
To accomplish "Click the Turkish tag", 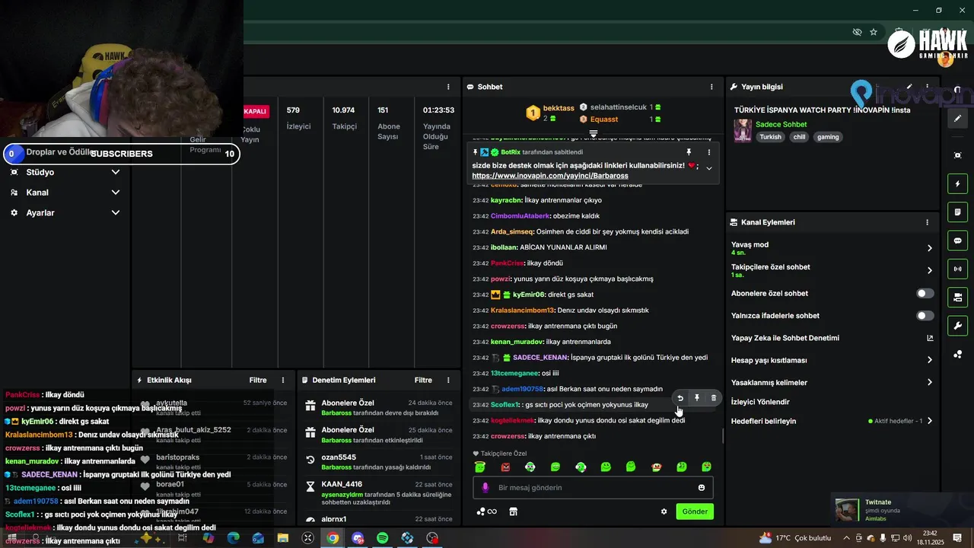I will click(770, 137).
